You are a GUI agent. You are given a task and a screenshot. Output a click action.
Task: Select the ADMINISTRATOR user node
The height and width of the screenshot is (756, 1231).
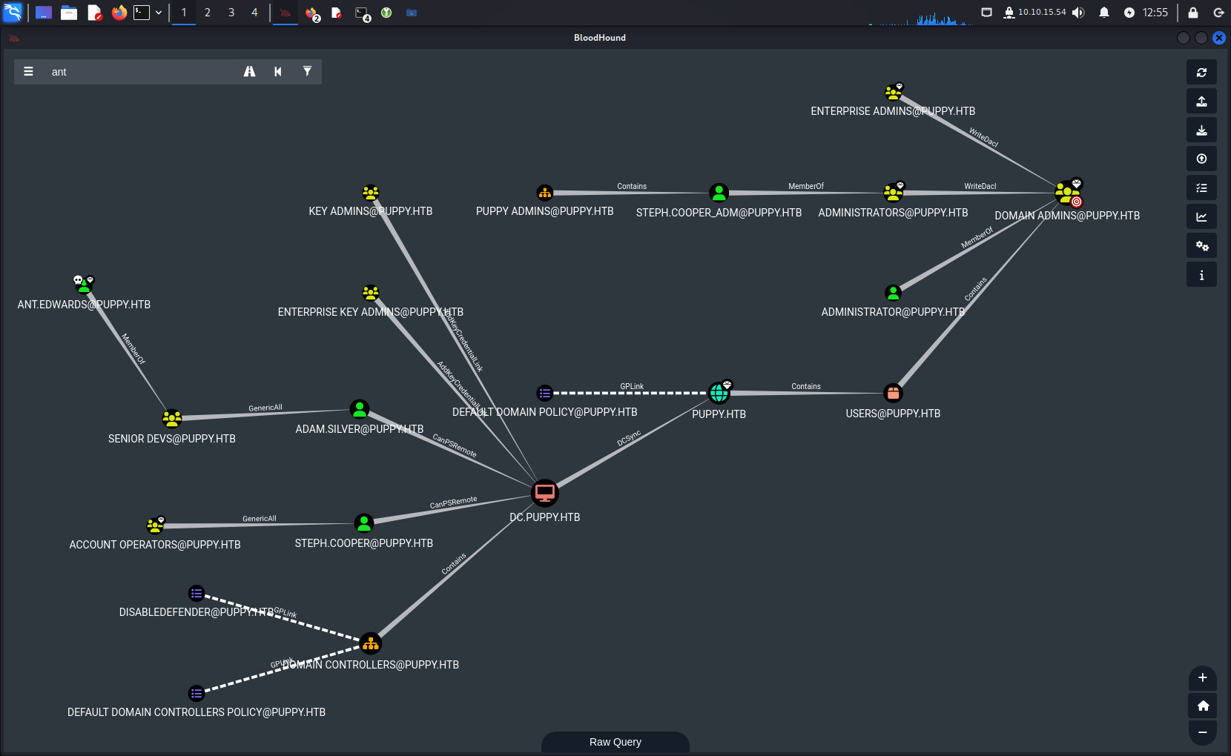pos(894,293)
